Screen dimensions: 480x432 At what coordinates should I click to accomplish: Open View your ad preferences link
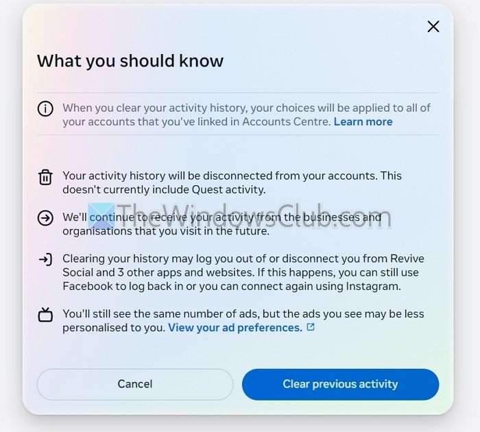click(x=235, y=328)
